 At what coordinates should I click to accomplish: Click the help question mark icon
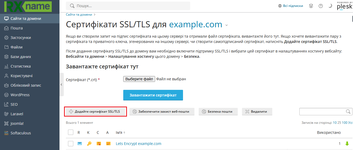pyautogui.click(x=321, y=6)
